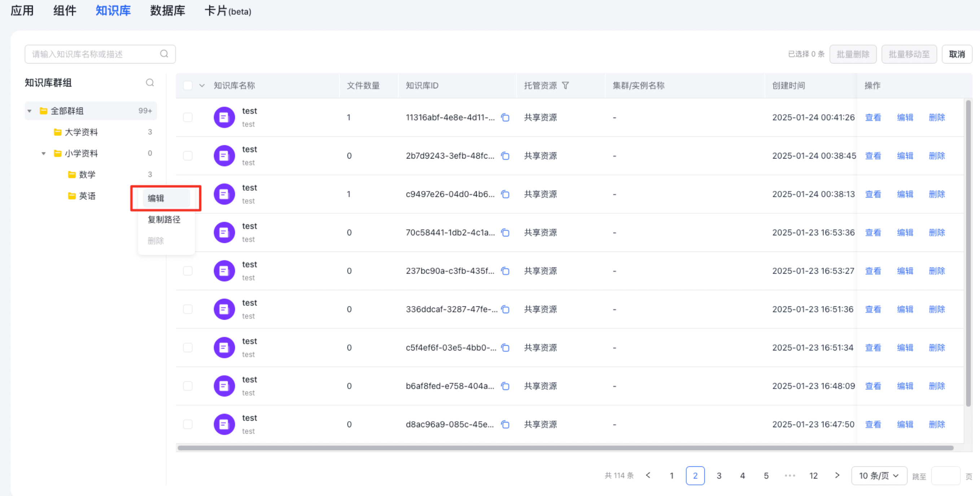Click the pagination ellipsis to jump pages
The width and height of the screenshot is (980, 496).
pos(790,476)
